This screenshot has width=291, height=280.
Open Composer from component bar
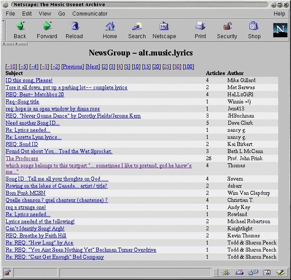[x=280, y=272]
